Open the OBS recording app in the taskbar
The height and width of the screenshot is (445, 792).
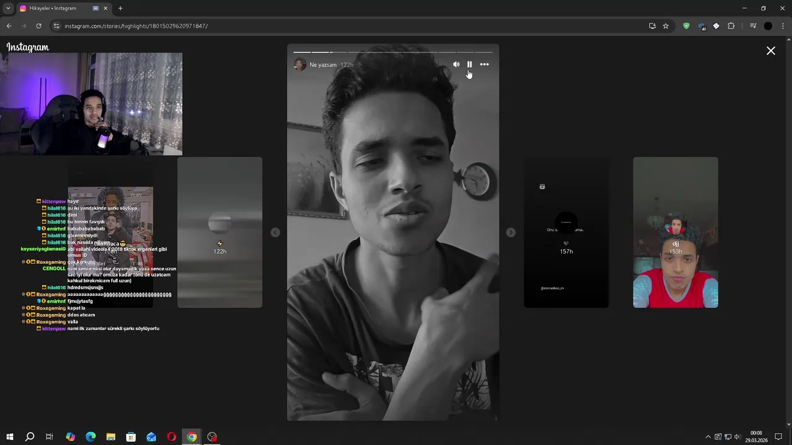[212, 437]
